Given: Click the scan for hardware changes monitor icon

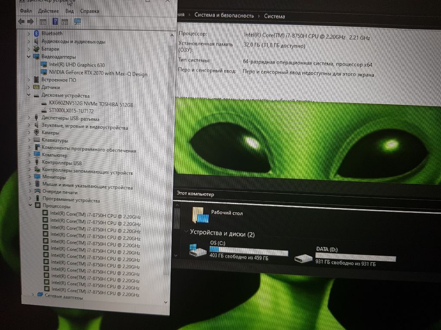Looking at the screenshot, I should [78, 21].
